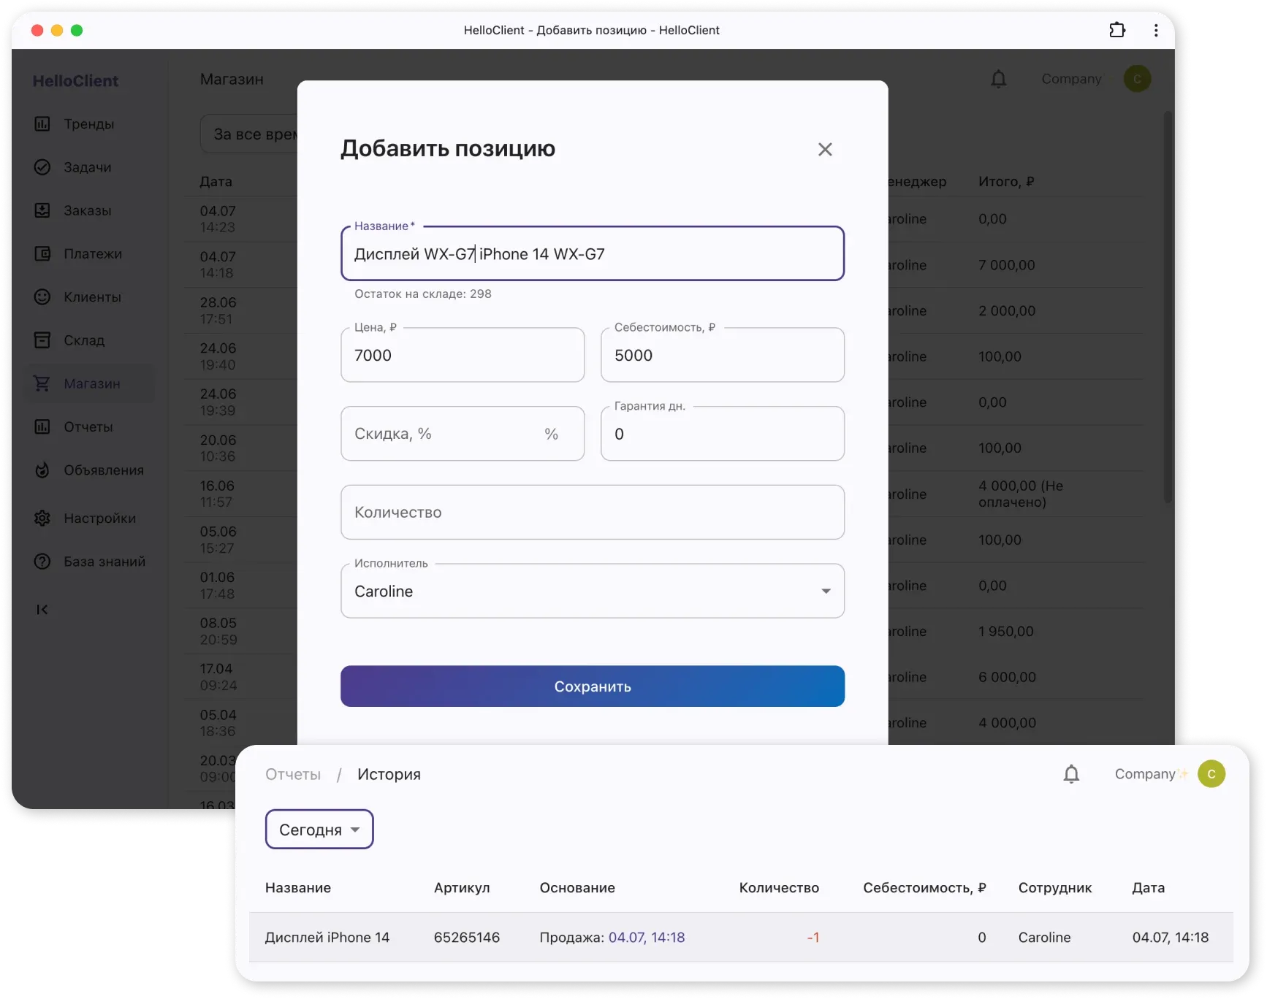1267x999 pixels.
Task: Open the За все время filter dropdown
Action: [252, 134]
